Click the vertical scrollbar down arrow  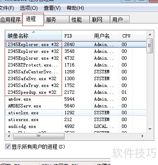tap(150, 129)
